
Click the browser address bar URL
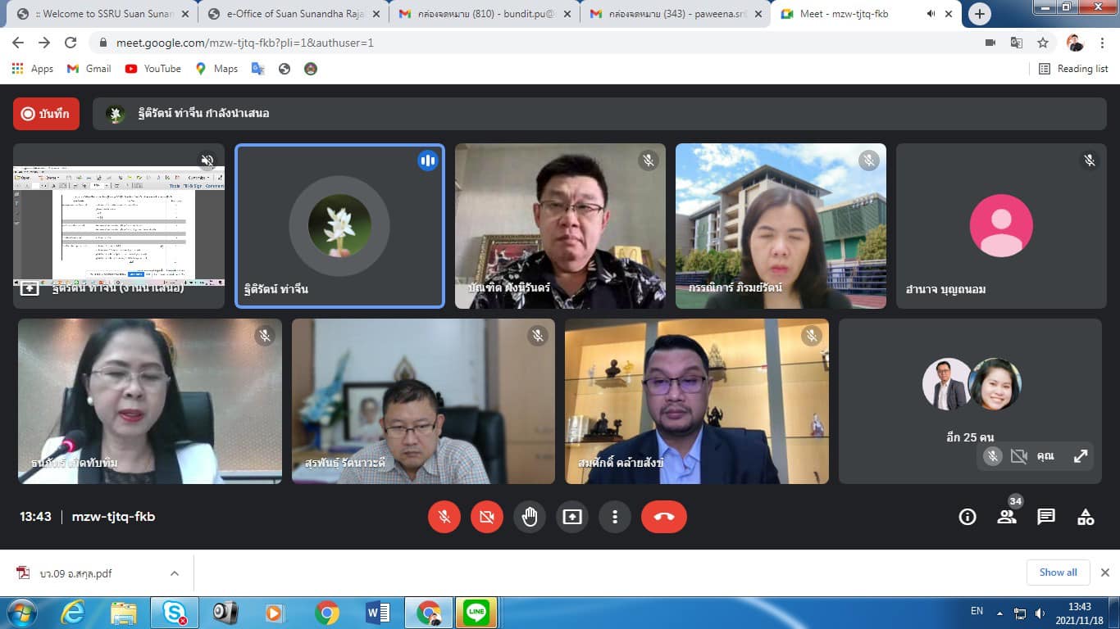click(x=244, y=43)
